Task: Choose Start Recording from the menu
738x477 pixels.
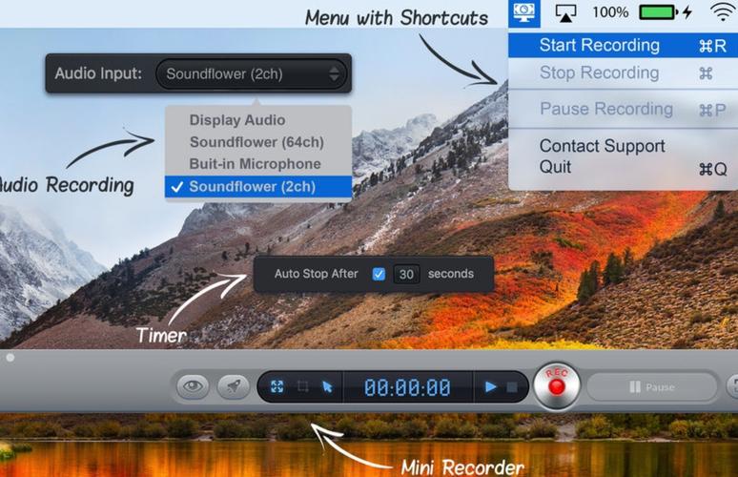Action: click(x=624, y=45)
